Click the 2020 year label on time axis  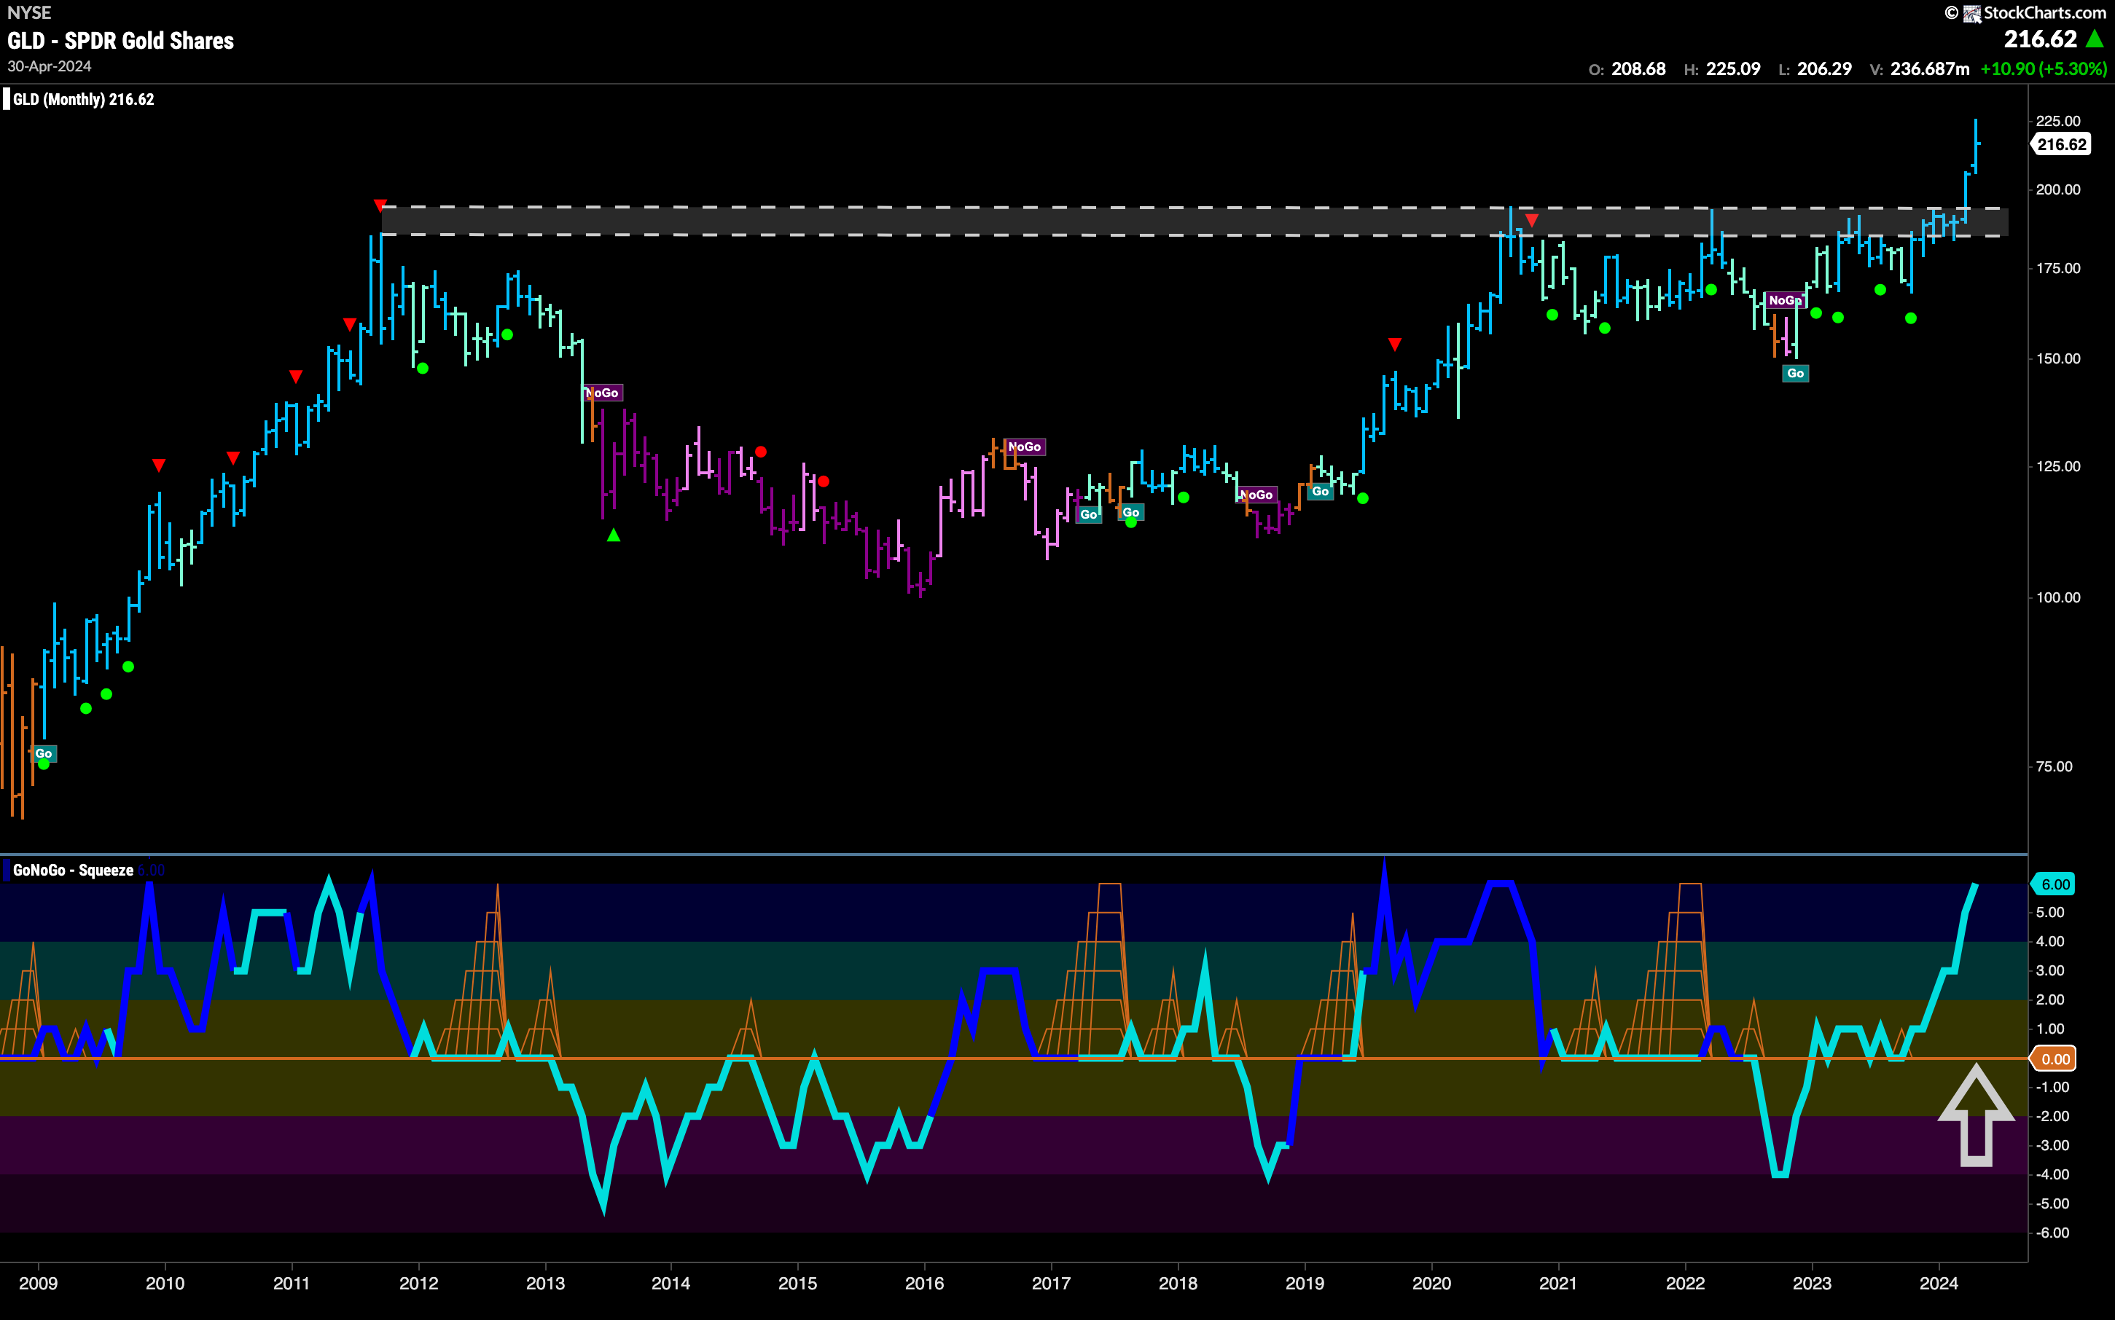pyautogui.click(x=1431, y=1284)
